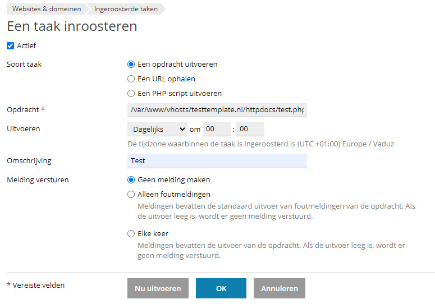The image size is (435, 304).
Task: Confirm the task with OK button
Action: click(221, 288)
